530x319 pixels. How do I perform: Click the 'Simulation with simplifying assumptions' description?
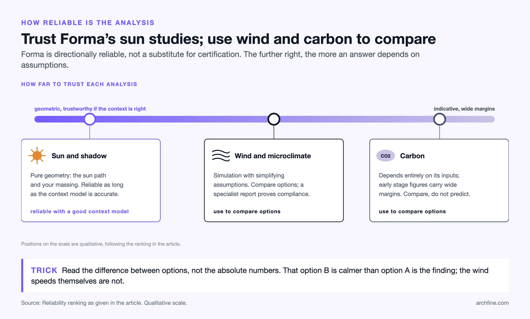coord(262,185)
